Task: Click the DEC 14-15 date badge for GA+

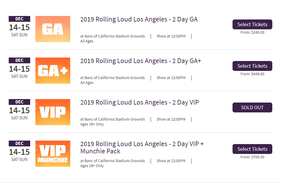Action: pos(19,68)
